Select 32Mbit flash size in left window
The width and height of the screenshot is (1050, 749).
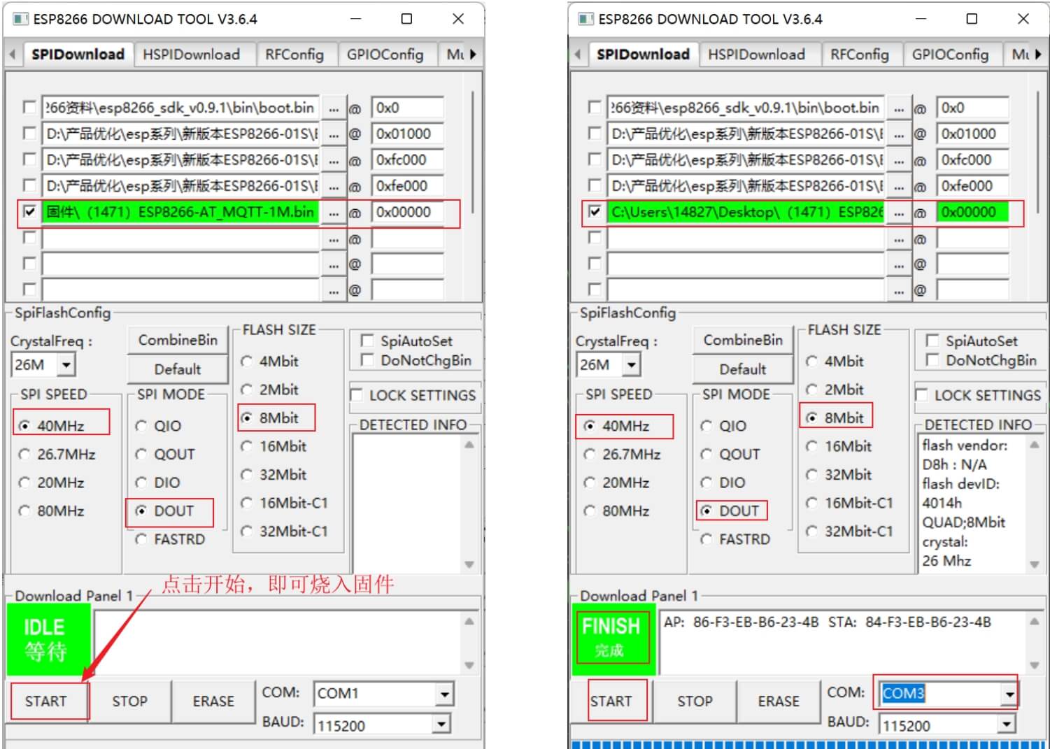[246, 475]
